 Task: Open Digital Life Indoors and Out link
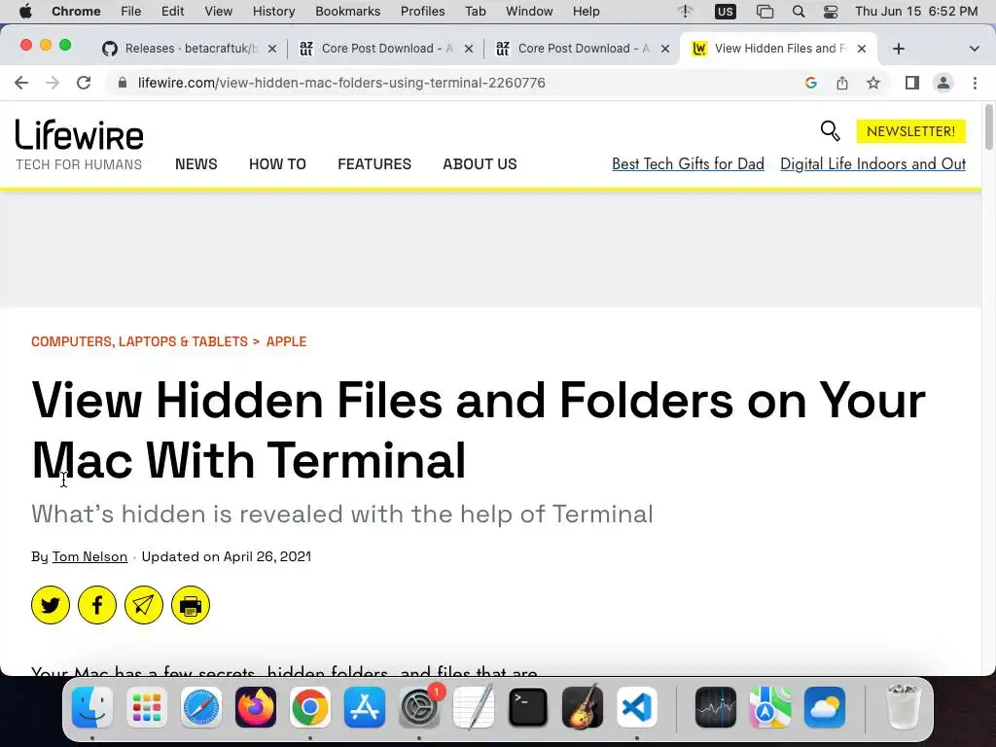coord(872,163)
